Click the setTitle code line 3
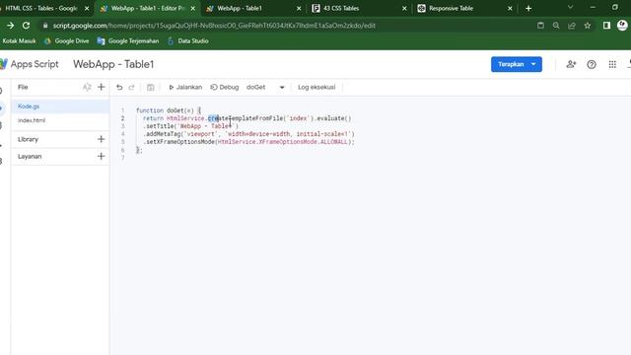 coord(190,126)
